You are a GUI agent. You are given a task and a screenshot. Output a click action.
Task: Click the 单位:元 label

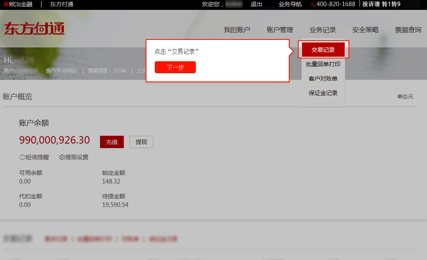(x=405, y=96)
